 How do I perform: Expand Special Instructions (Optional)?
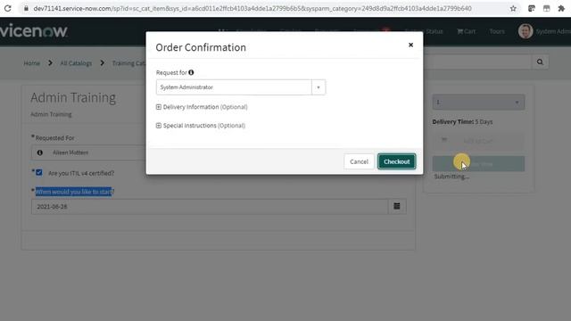point(201,126)
